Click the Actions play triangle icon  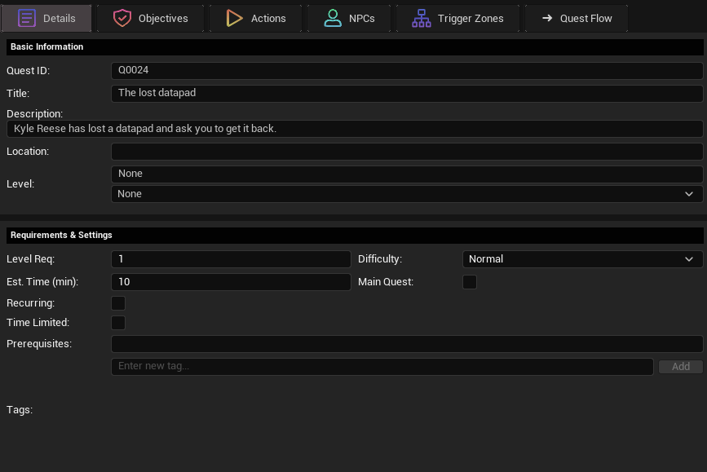click(234, 19)
